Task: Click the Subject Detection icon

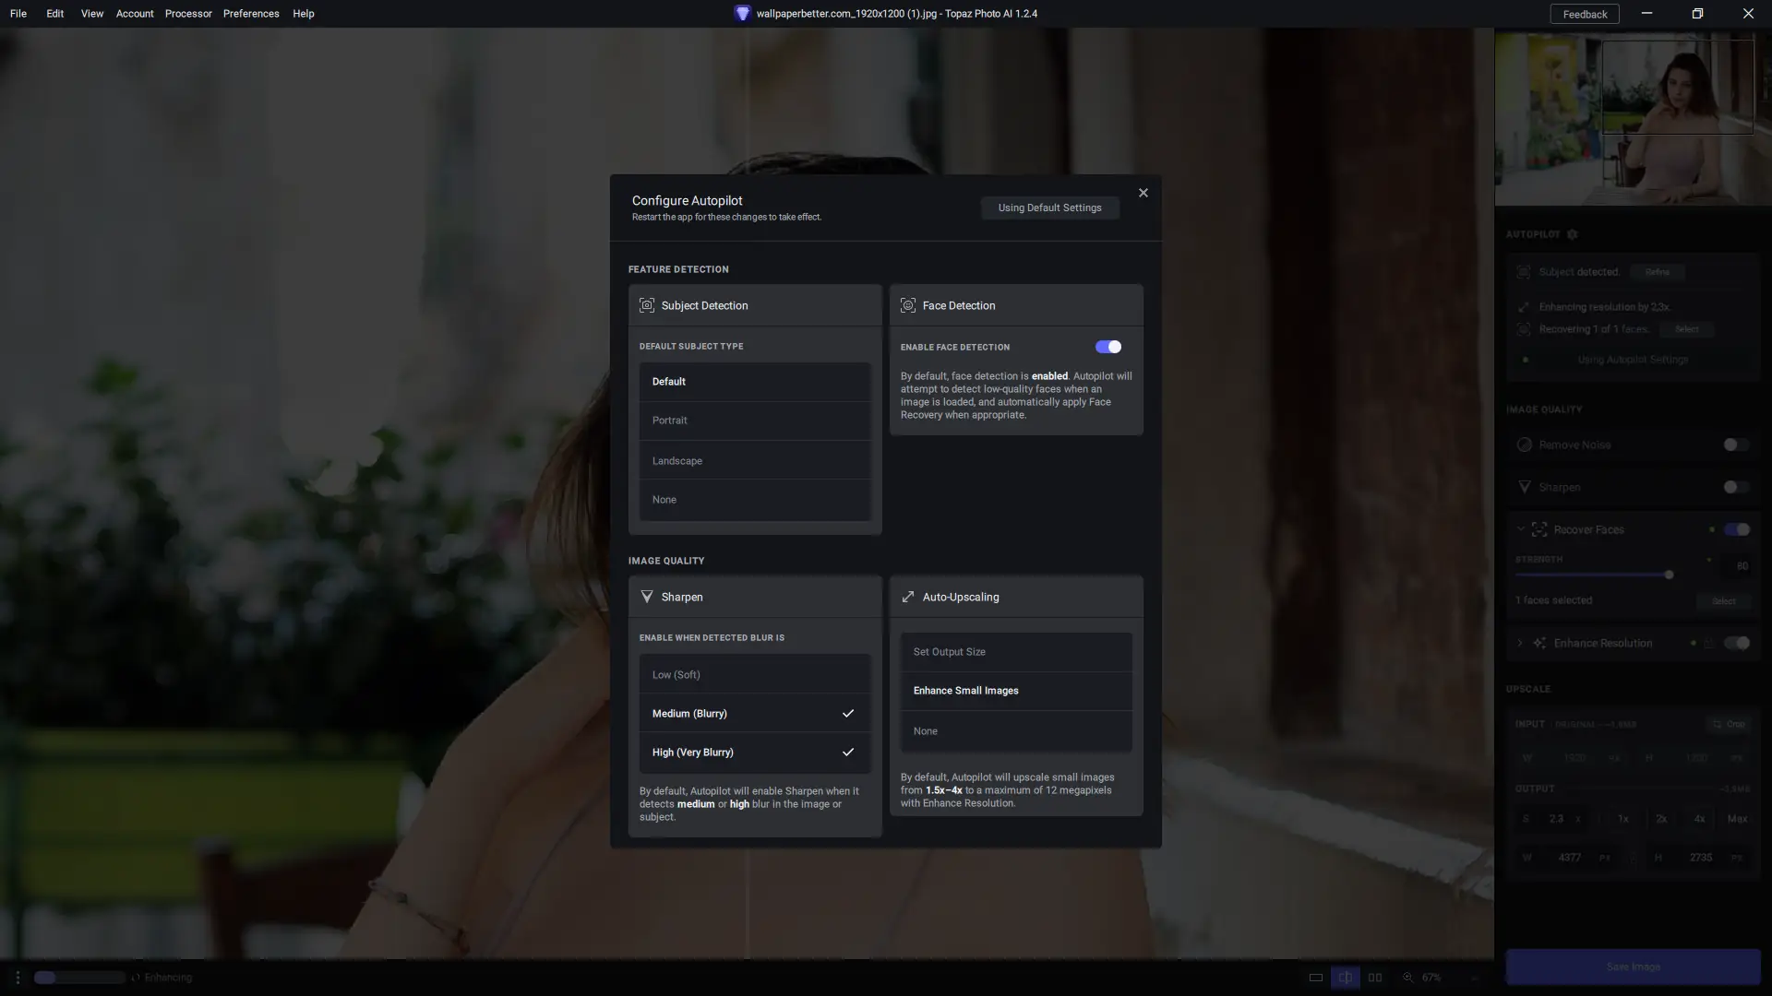Action: click(647, 305)
